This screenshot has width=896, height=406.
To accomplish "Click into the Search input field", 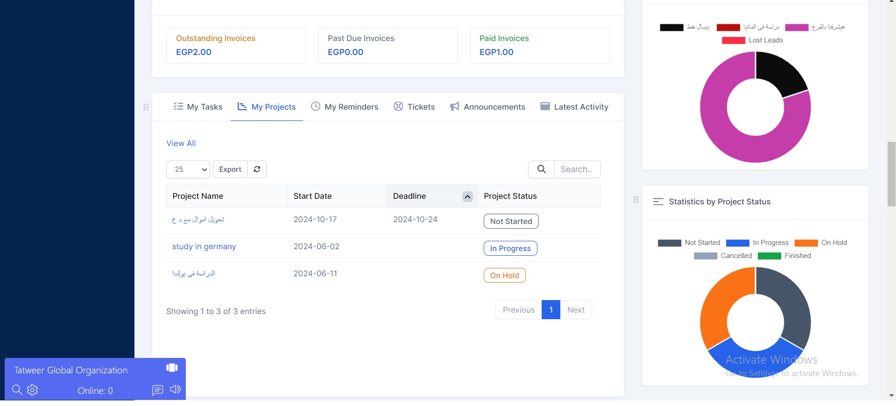I will [x=577, y=169].
